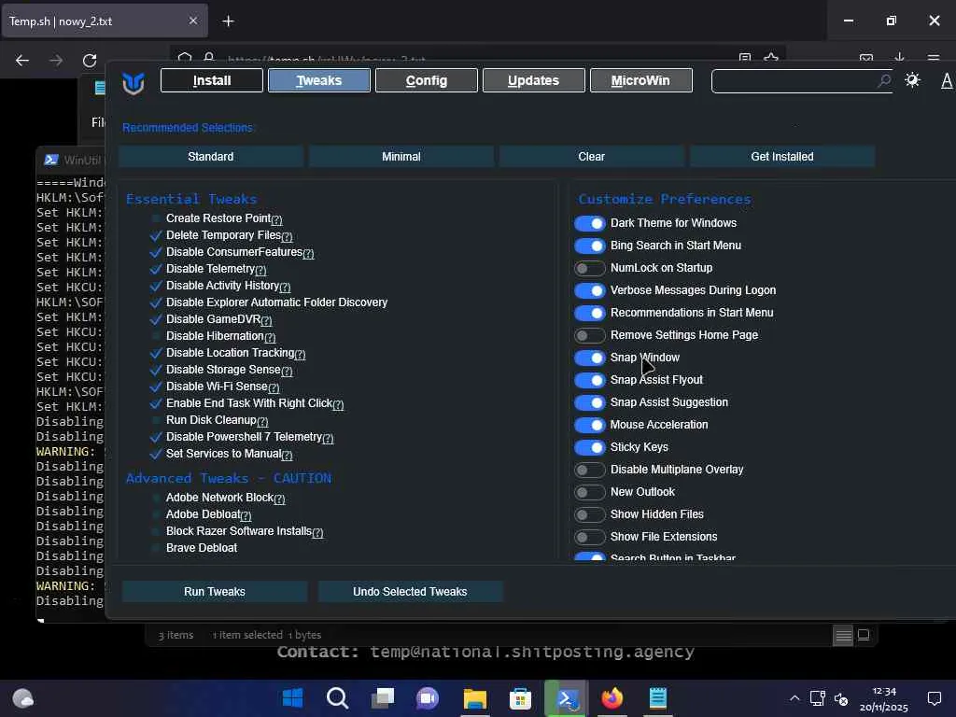Go to the MicroWin tab
The width and height of the screenshot is (956, 717).
click(640, 80)
